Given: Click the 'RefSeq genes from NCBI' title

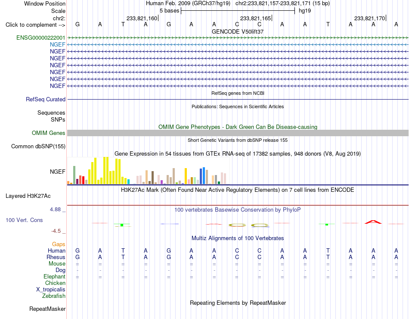Looking at the screenshot, I should [238, 93].
